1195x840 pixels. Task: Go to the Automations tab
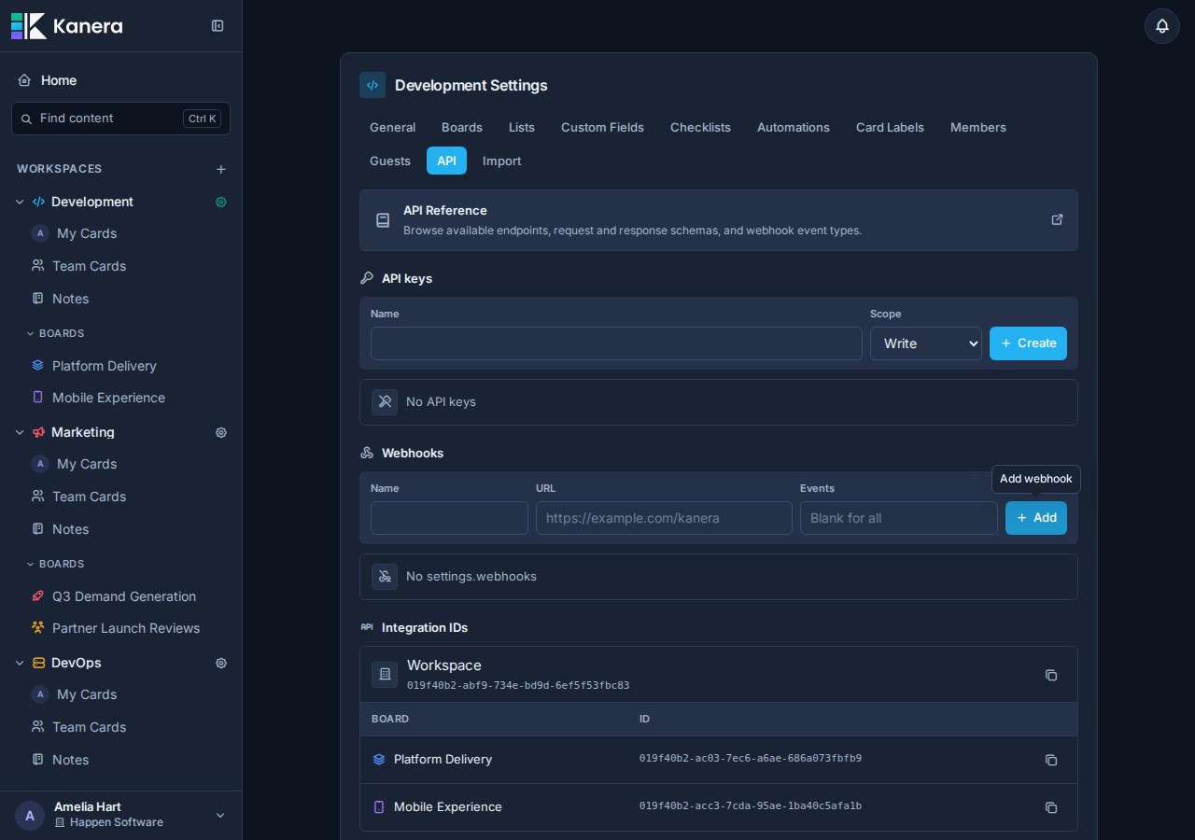click(794, 127)
